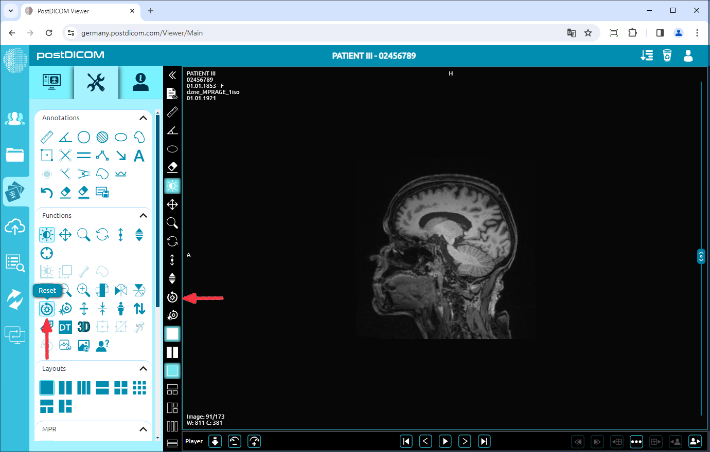
Task: Select the Angle measurement tool
Action: (x=65, y=137)
